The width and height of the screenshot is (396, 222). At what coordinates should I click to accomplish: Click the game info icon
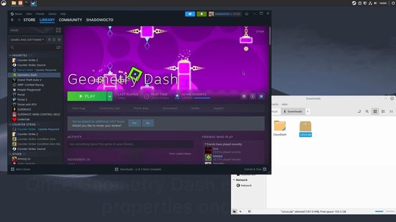click(x=252, y=96)
